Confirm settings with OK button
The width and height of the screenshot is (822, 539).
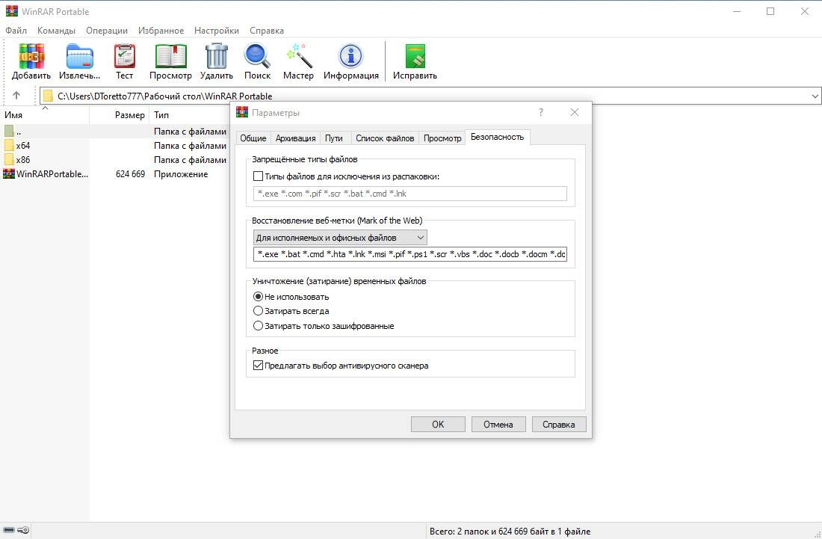click(x=438, y=424)
